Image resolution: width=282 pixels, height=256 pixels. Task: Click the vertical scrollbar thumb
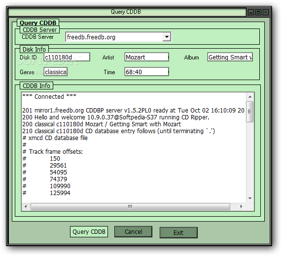coord(249,112)
